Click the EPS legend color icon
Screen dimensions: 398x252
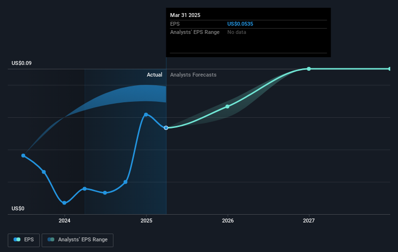click(17, 239)
